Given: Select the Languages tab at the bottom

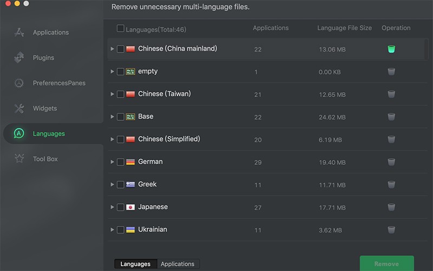Looking at the screenshot, I should 135,264.
